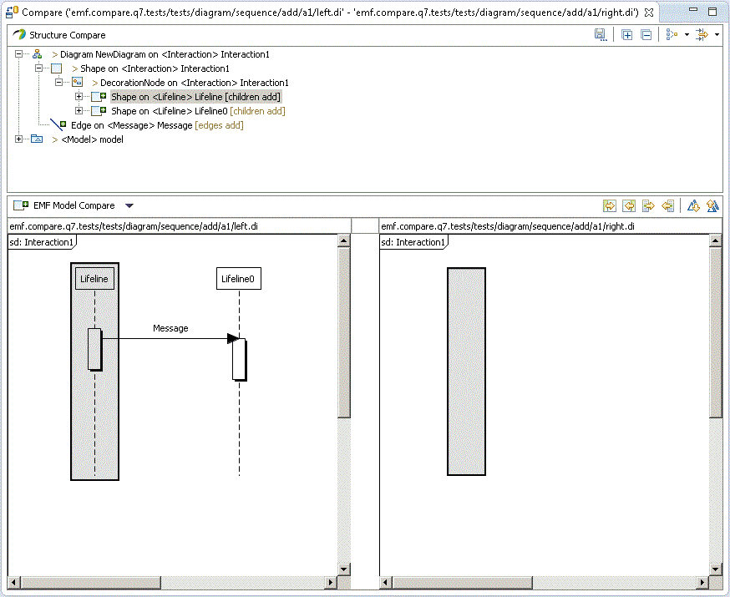Open the groups dropdown arrow in toolbar
730x597 pixels.
click(x=687, y=35)
